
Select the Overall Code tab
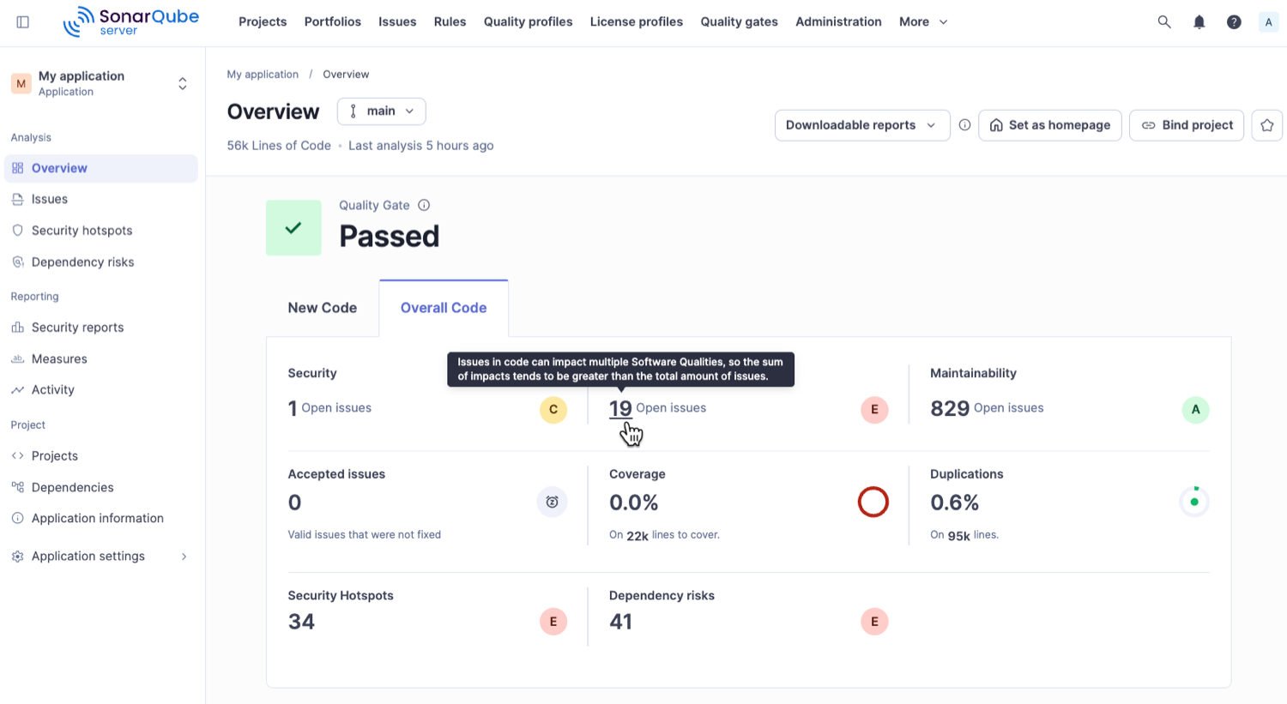click(444, 308)
